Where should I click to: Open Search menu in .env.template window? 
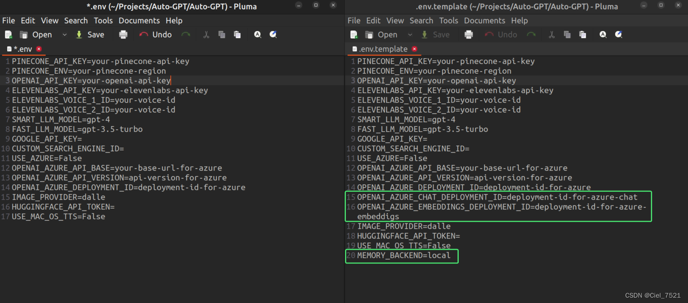[x=421, y=21]
